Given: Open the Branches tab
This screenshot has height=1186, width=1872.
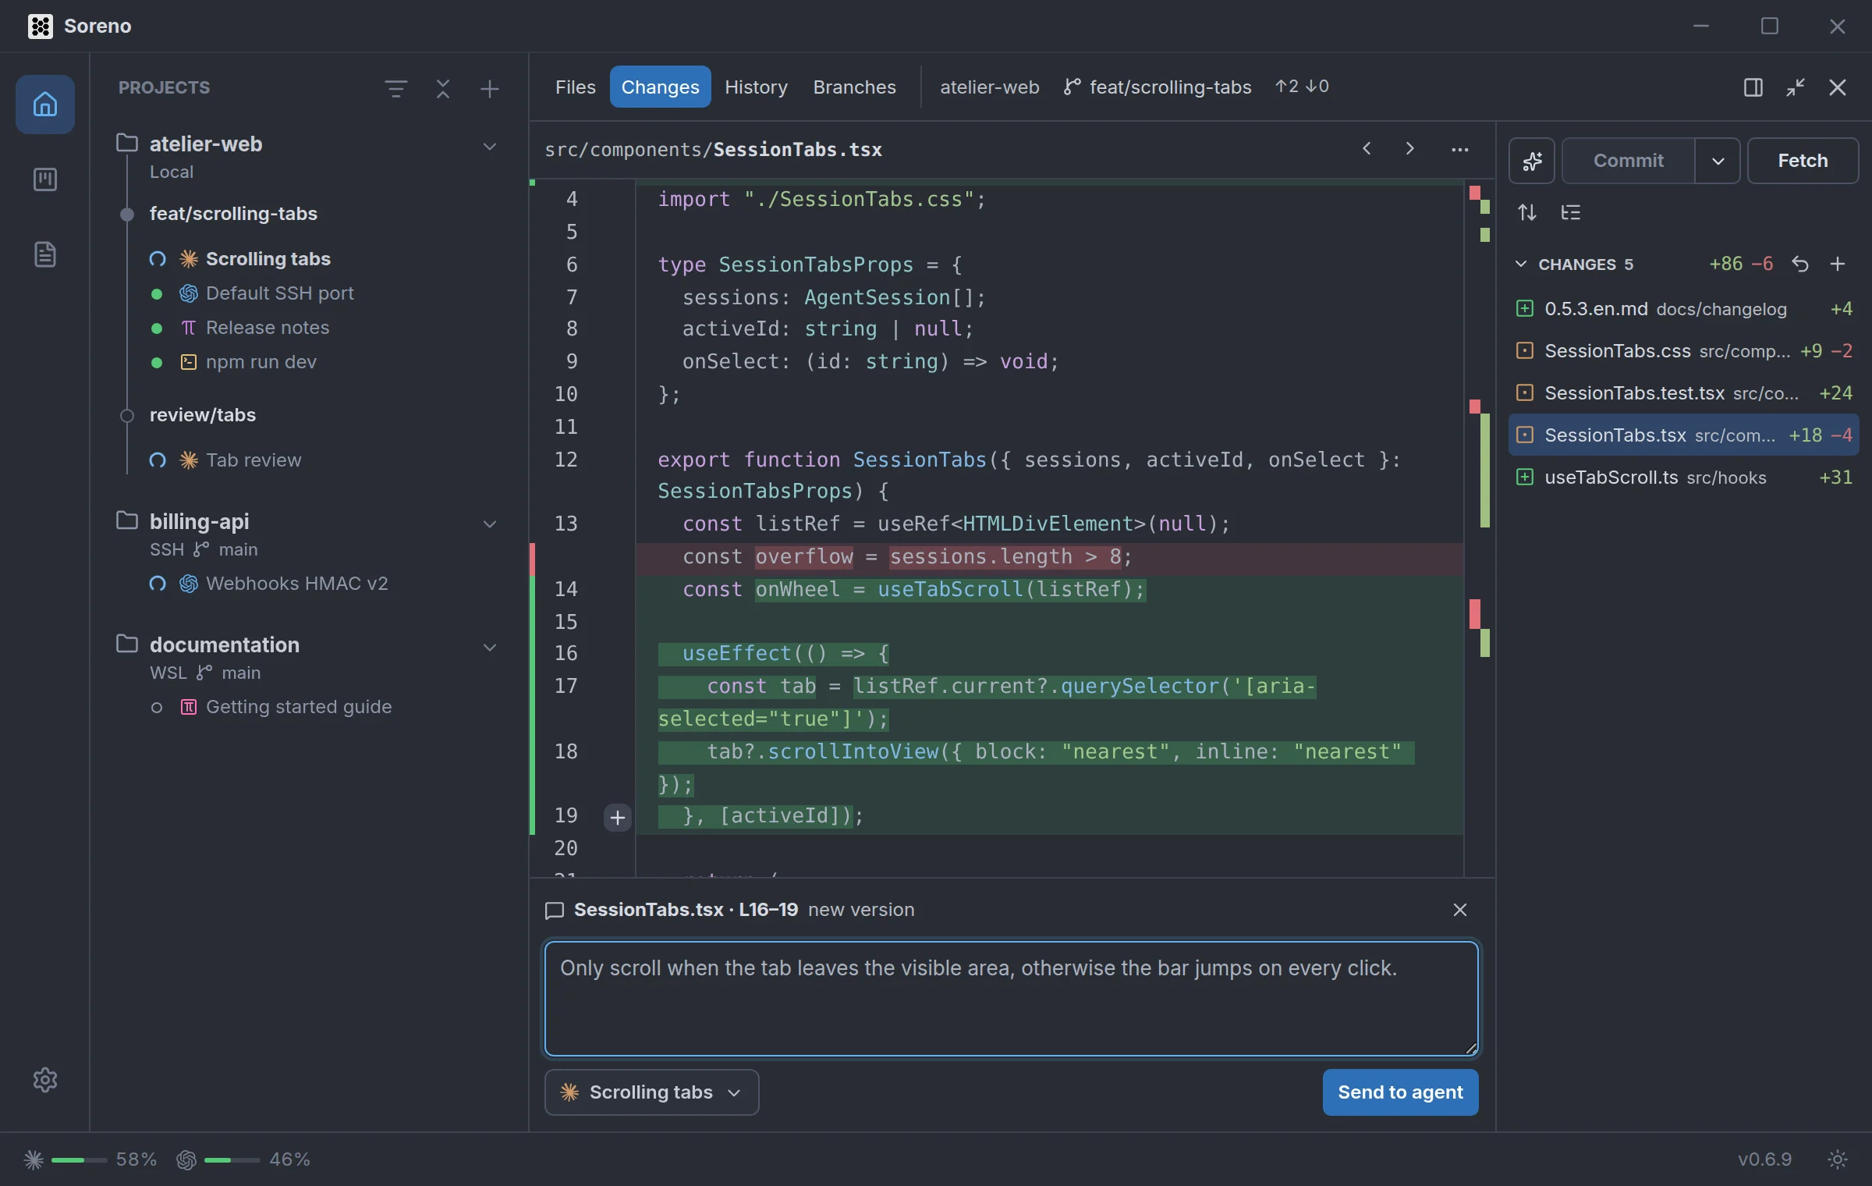Looking at the screenshot, I should 854,87.
